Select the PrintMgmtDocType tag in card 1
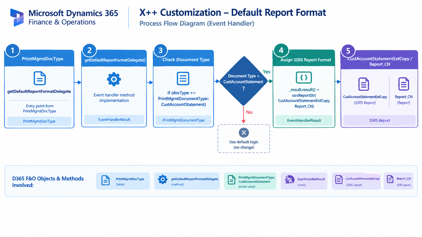 (x=39, y=121)
